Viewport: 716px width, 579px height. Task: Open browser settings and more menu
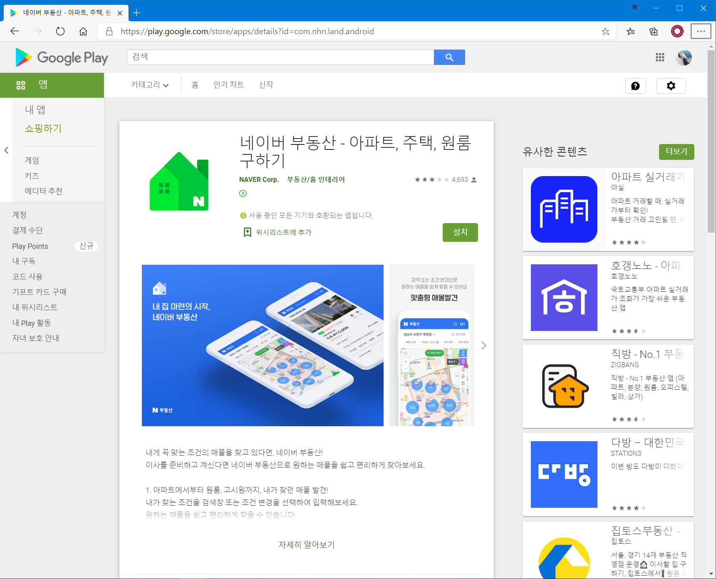701,31
